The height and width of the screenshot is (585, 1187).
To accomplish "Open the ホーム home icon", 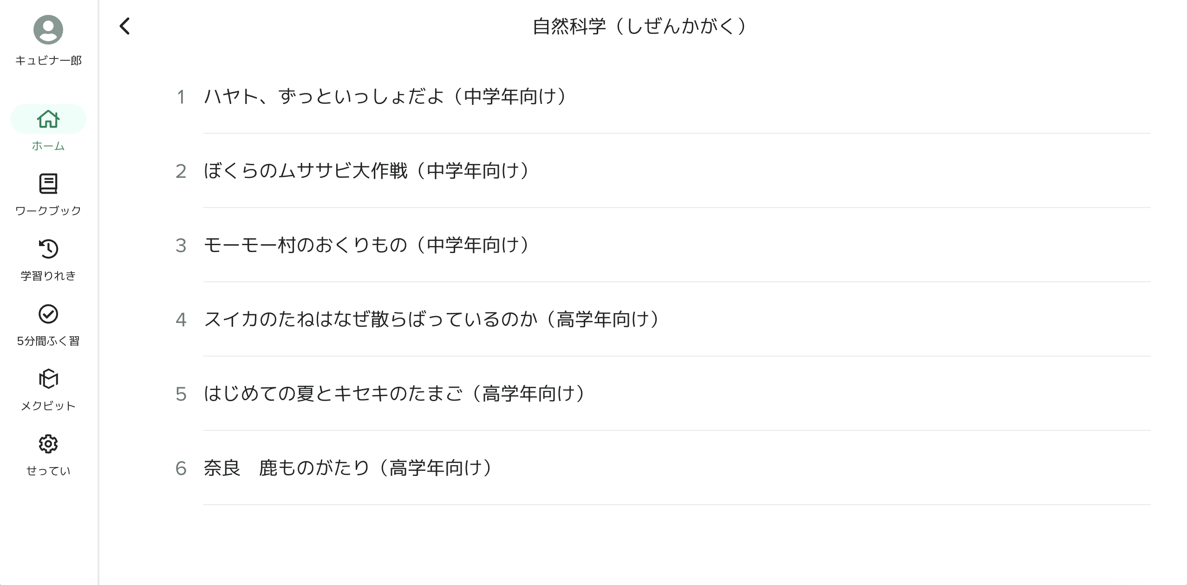I will [48, 119].
